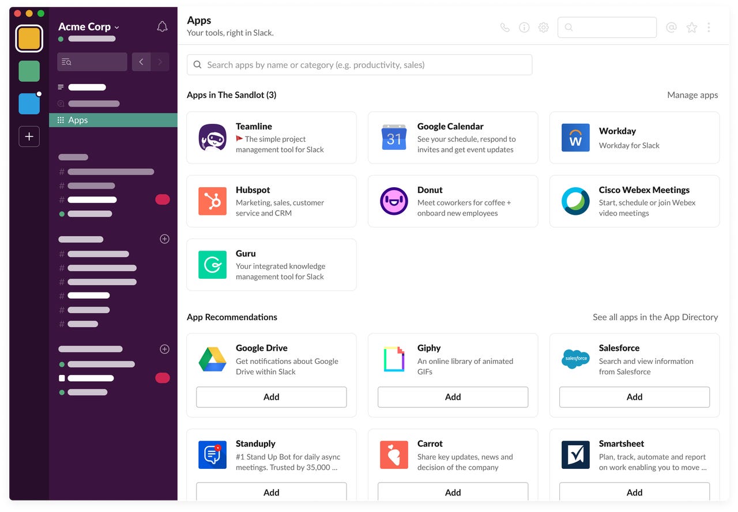This screenshot has width=738, height=512.
Task: Open Acme Corp workspace dropdown menu
Action: (89, 26)
